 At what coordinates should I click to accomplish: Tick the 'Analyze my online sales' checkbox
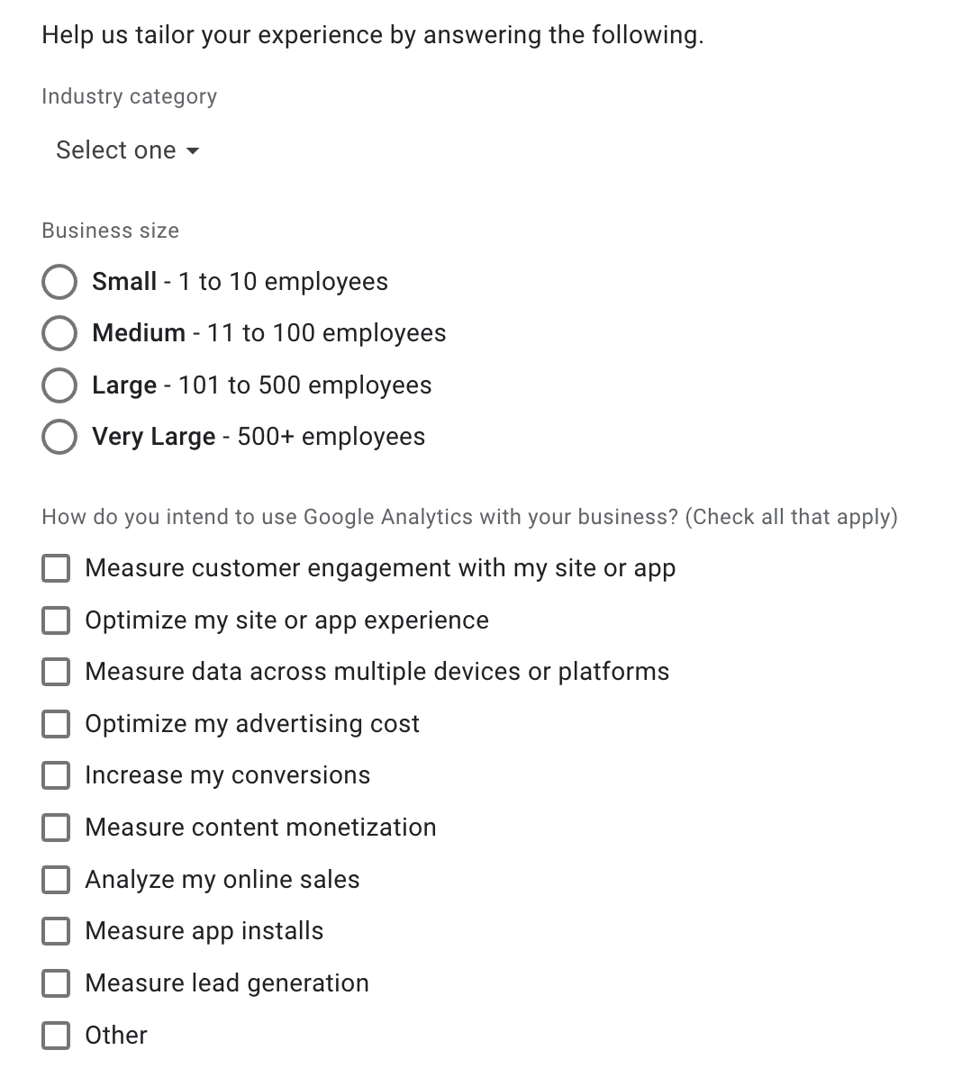point(56,880)
